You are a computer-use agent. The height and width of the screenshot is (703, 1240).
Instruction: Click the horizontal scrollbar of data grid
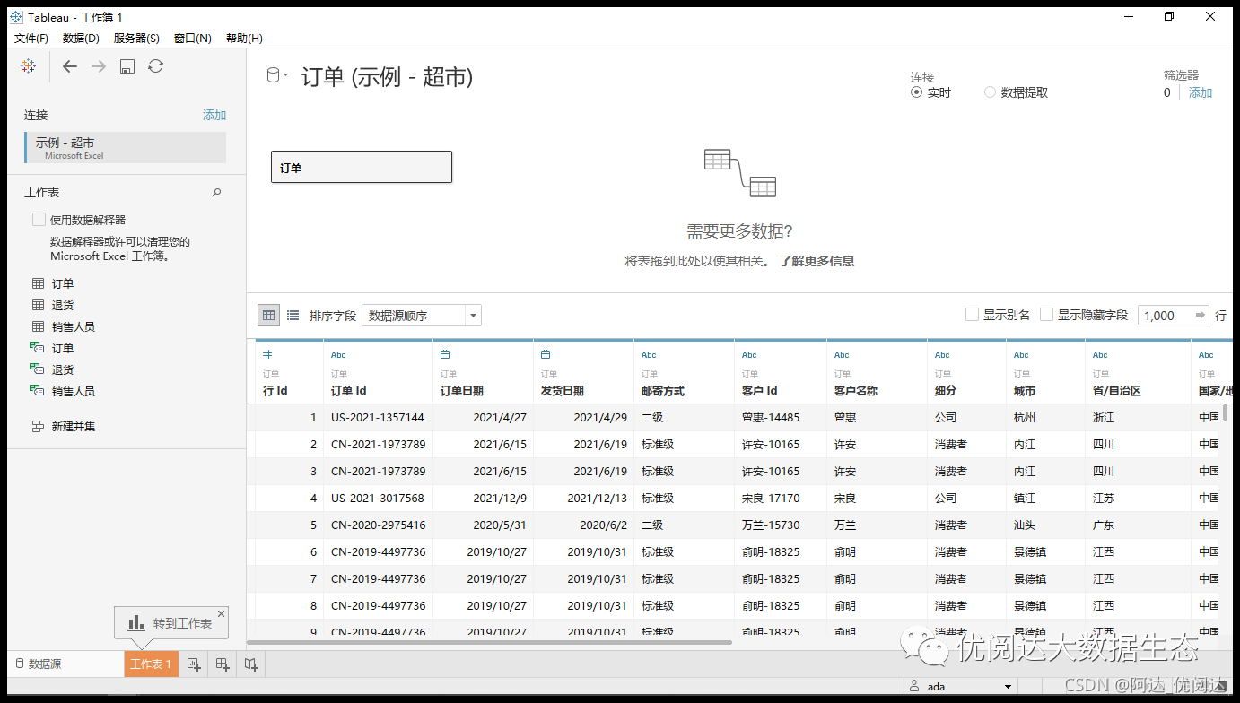[x=489, y=642]
